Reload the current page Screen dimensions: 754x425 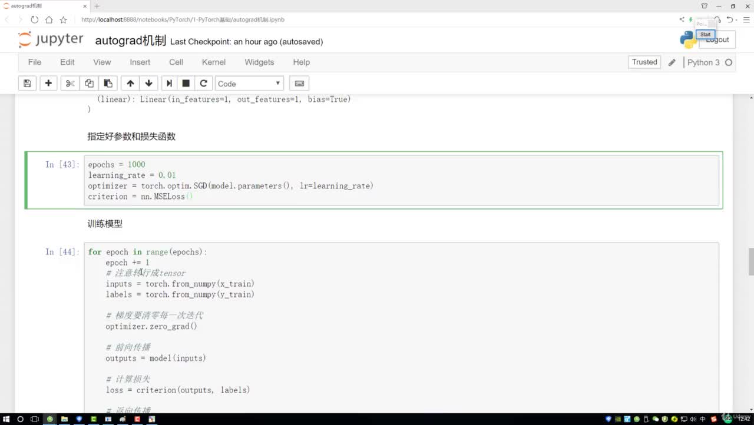[34, 19]
